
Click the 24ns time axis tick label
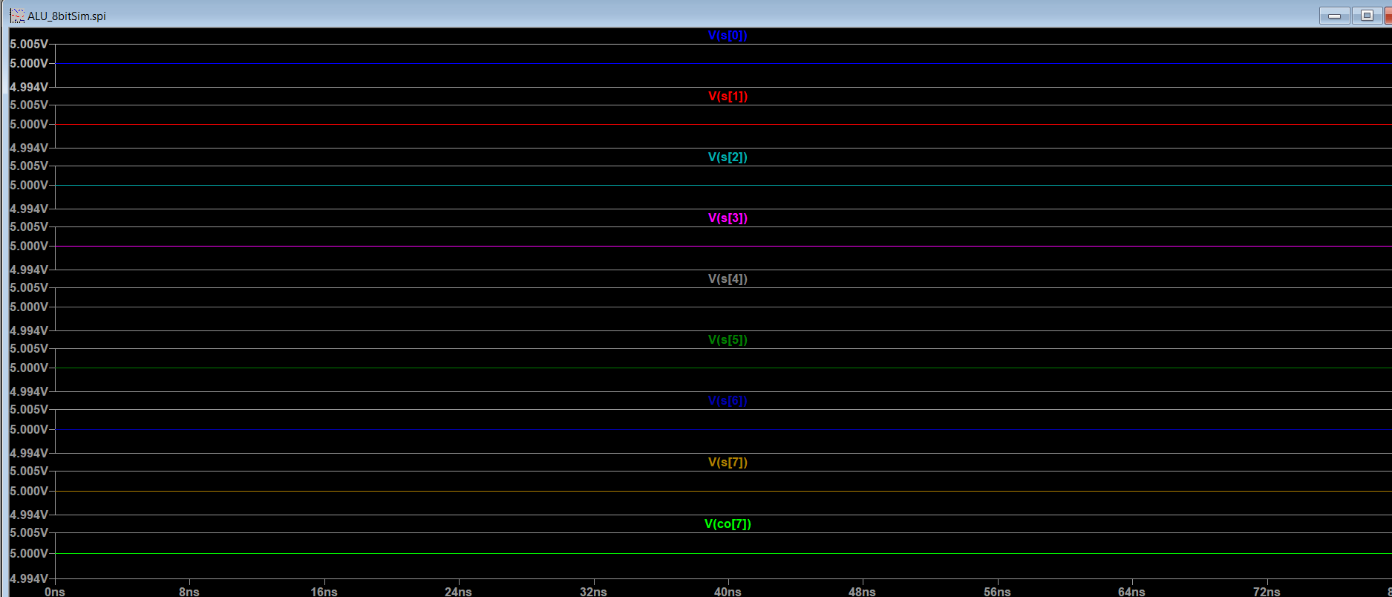[458, 592]
